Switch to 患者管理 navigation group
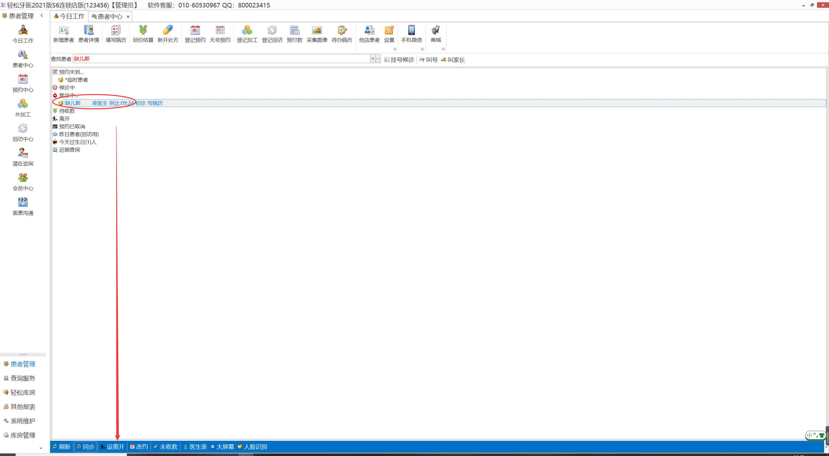The height and width of the screenshot is (456, 829). click(x=19, y=364)
